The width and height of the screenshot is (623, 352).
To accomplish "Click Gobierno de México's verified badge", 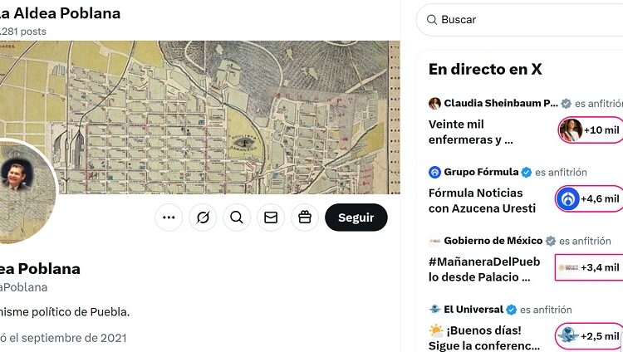I will 550,241.
